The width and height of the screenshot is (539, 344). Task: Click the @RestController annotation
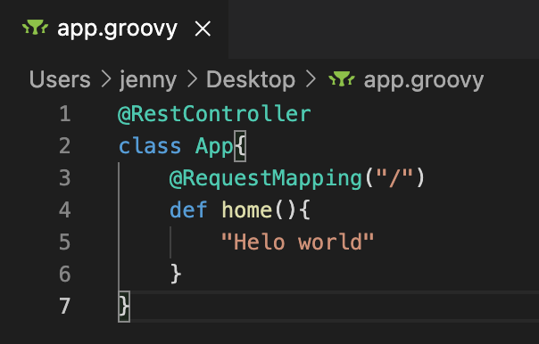click(214, 114)
